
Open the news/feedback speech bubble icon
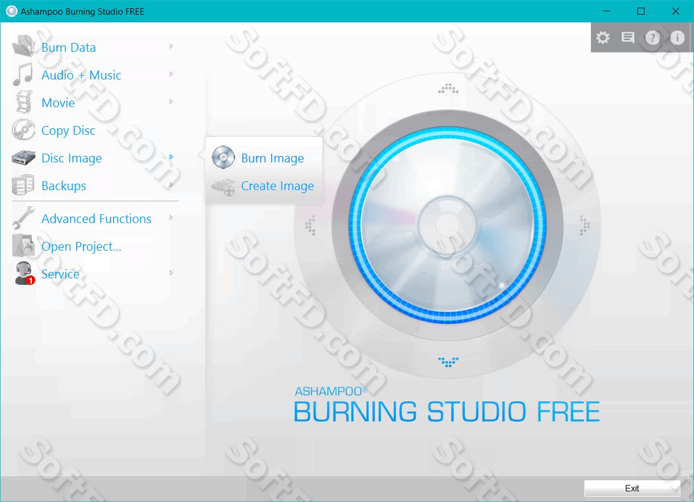point(627,38)
